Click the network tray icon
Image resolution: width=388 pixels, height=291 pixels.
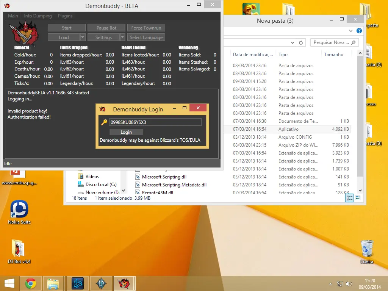click(340, 284)
